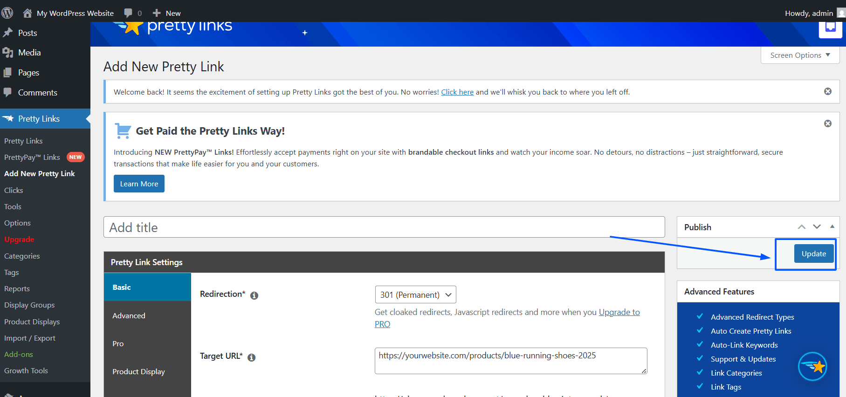Click the Redirection info icon
This screenshot has height=397, width=846.
click(x=254, y=295)
